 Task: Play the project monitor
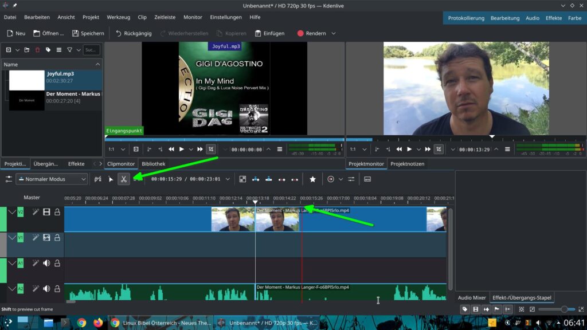coord(409,150)
